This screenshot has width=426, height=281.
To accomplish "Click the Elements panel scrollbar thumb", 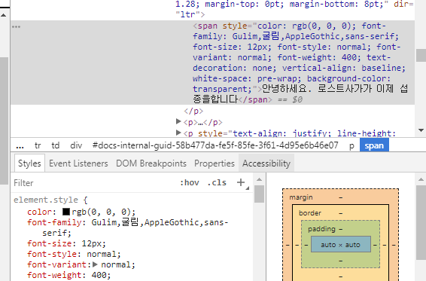I will (x=421, y=55).
